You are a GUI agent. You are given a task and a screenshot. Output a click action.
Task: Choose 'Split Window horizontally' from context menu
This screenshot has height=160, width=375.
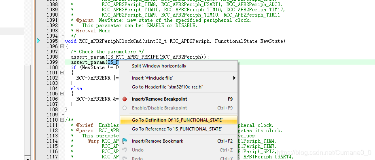(178, 66)
